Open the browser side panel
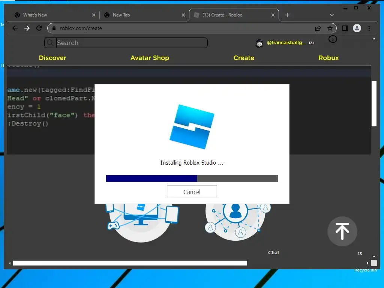The image size is (384, 288). (345, 28)
